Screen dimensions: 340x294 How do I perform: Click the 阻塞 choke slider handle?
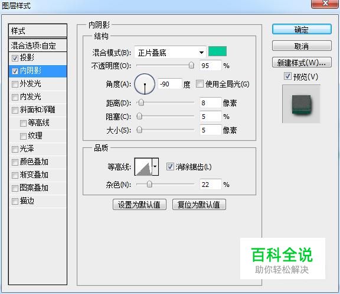[139, 117]
